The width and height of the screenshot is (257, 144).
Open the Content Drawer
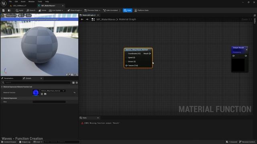tap(9, 142)
